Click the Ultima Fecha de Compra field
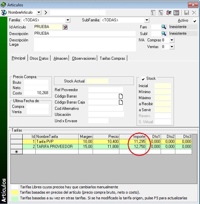The image size is (200, 204). (x=38, y=107)
